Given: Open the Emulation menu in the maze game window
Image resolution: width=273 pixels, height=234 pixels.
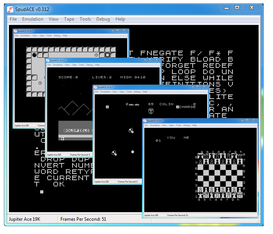Looking at the screenshot, I should [25, 35].
